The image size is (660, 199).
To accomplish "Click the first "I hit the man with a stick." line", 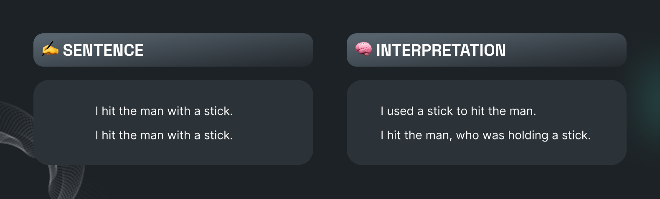I will click(164, 111).
